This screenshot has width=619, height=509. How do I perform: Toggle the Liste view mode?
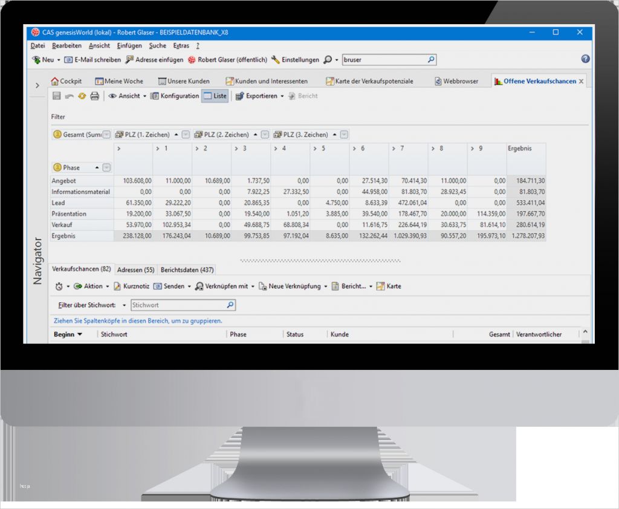215,96
